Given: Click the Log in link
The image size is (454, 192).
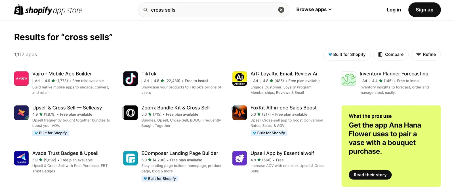Looking at the screenshot, I should point(394,10).
